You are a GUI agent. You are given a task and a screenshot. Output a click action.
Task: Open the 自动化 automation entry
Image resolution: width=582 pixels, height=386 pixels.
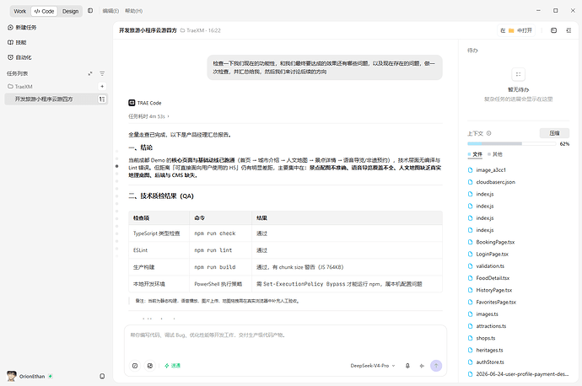click(x=19, y=57)
